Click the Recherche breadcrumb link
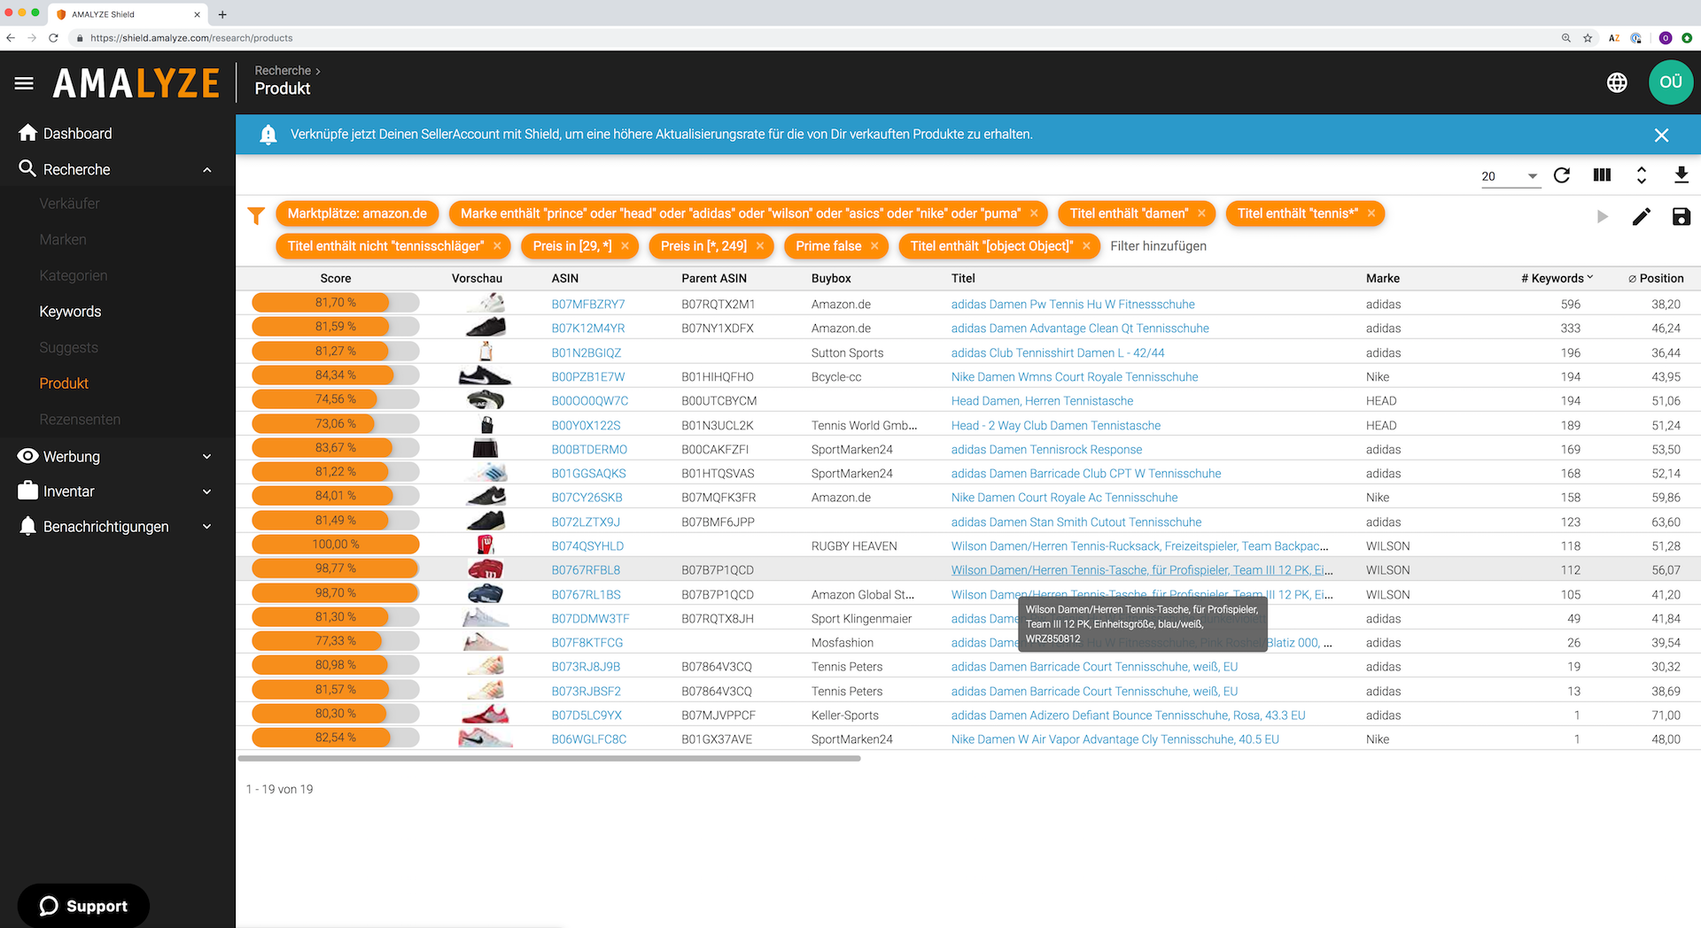The image size is (1701, 928). click(283, 71)
